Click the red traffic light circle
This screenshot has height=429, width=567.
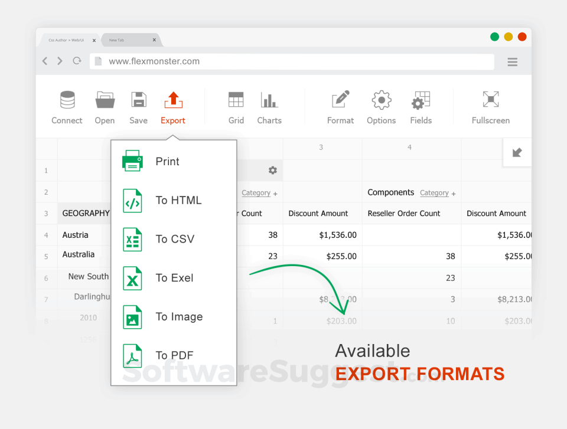point(522,36)
